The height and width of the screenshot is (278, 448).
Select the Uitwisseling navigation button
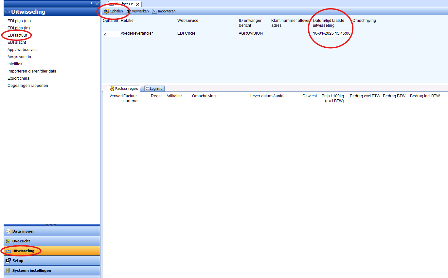[x=52, y=251]
